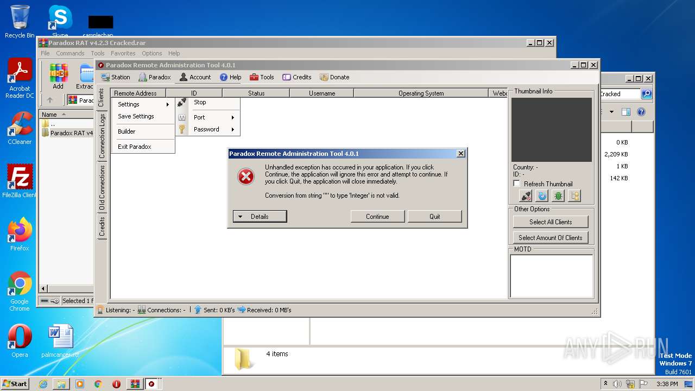Click the key icon beside Password
Viewport: 695px width, 391px height.
pyautogui.click(x=182, y=129)
